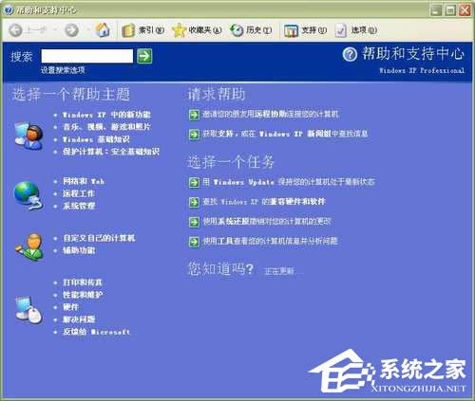Open the 索引 (Index) toolbar button
This screenshot has height=401, width=475.
click(x=143, y=30)
